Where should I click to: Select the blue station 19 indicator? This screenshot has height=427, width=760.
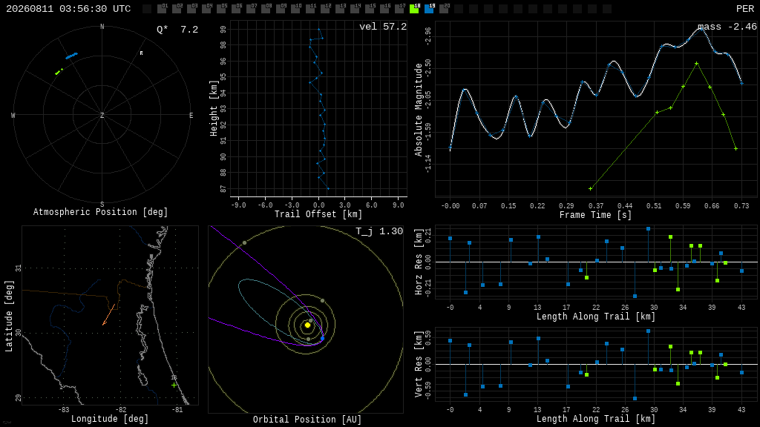point(429,9)
